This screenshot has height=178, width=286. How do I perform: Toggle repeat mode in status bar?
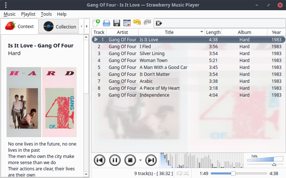(x=179, y=173)
